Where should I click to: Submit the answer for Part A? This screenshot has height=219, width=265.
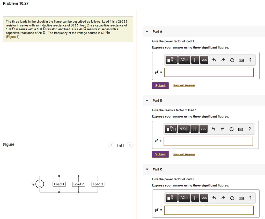(x=160, y=85)
